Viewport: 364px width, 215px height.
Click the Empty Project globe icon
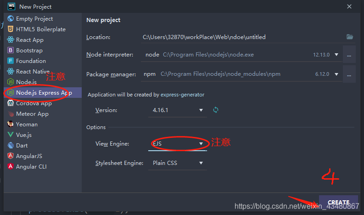pyautogui.click(x=11, y=18)
